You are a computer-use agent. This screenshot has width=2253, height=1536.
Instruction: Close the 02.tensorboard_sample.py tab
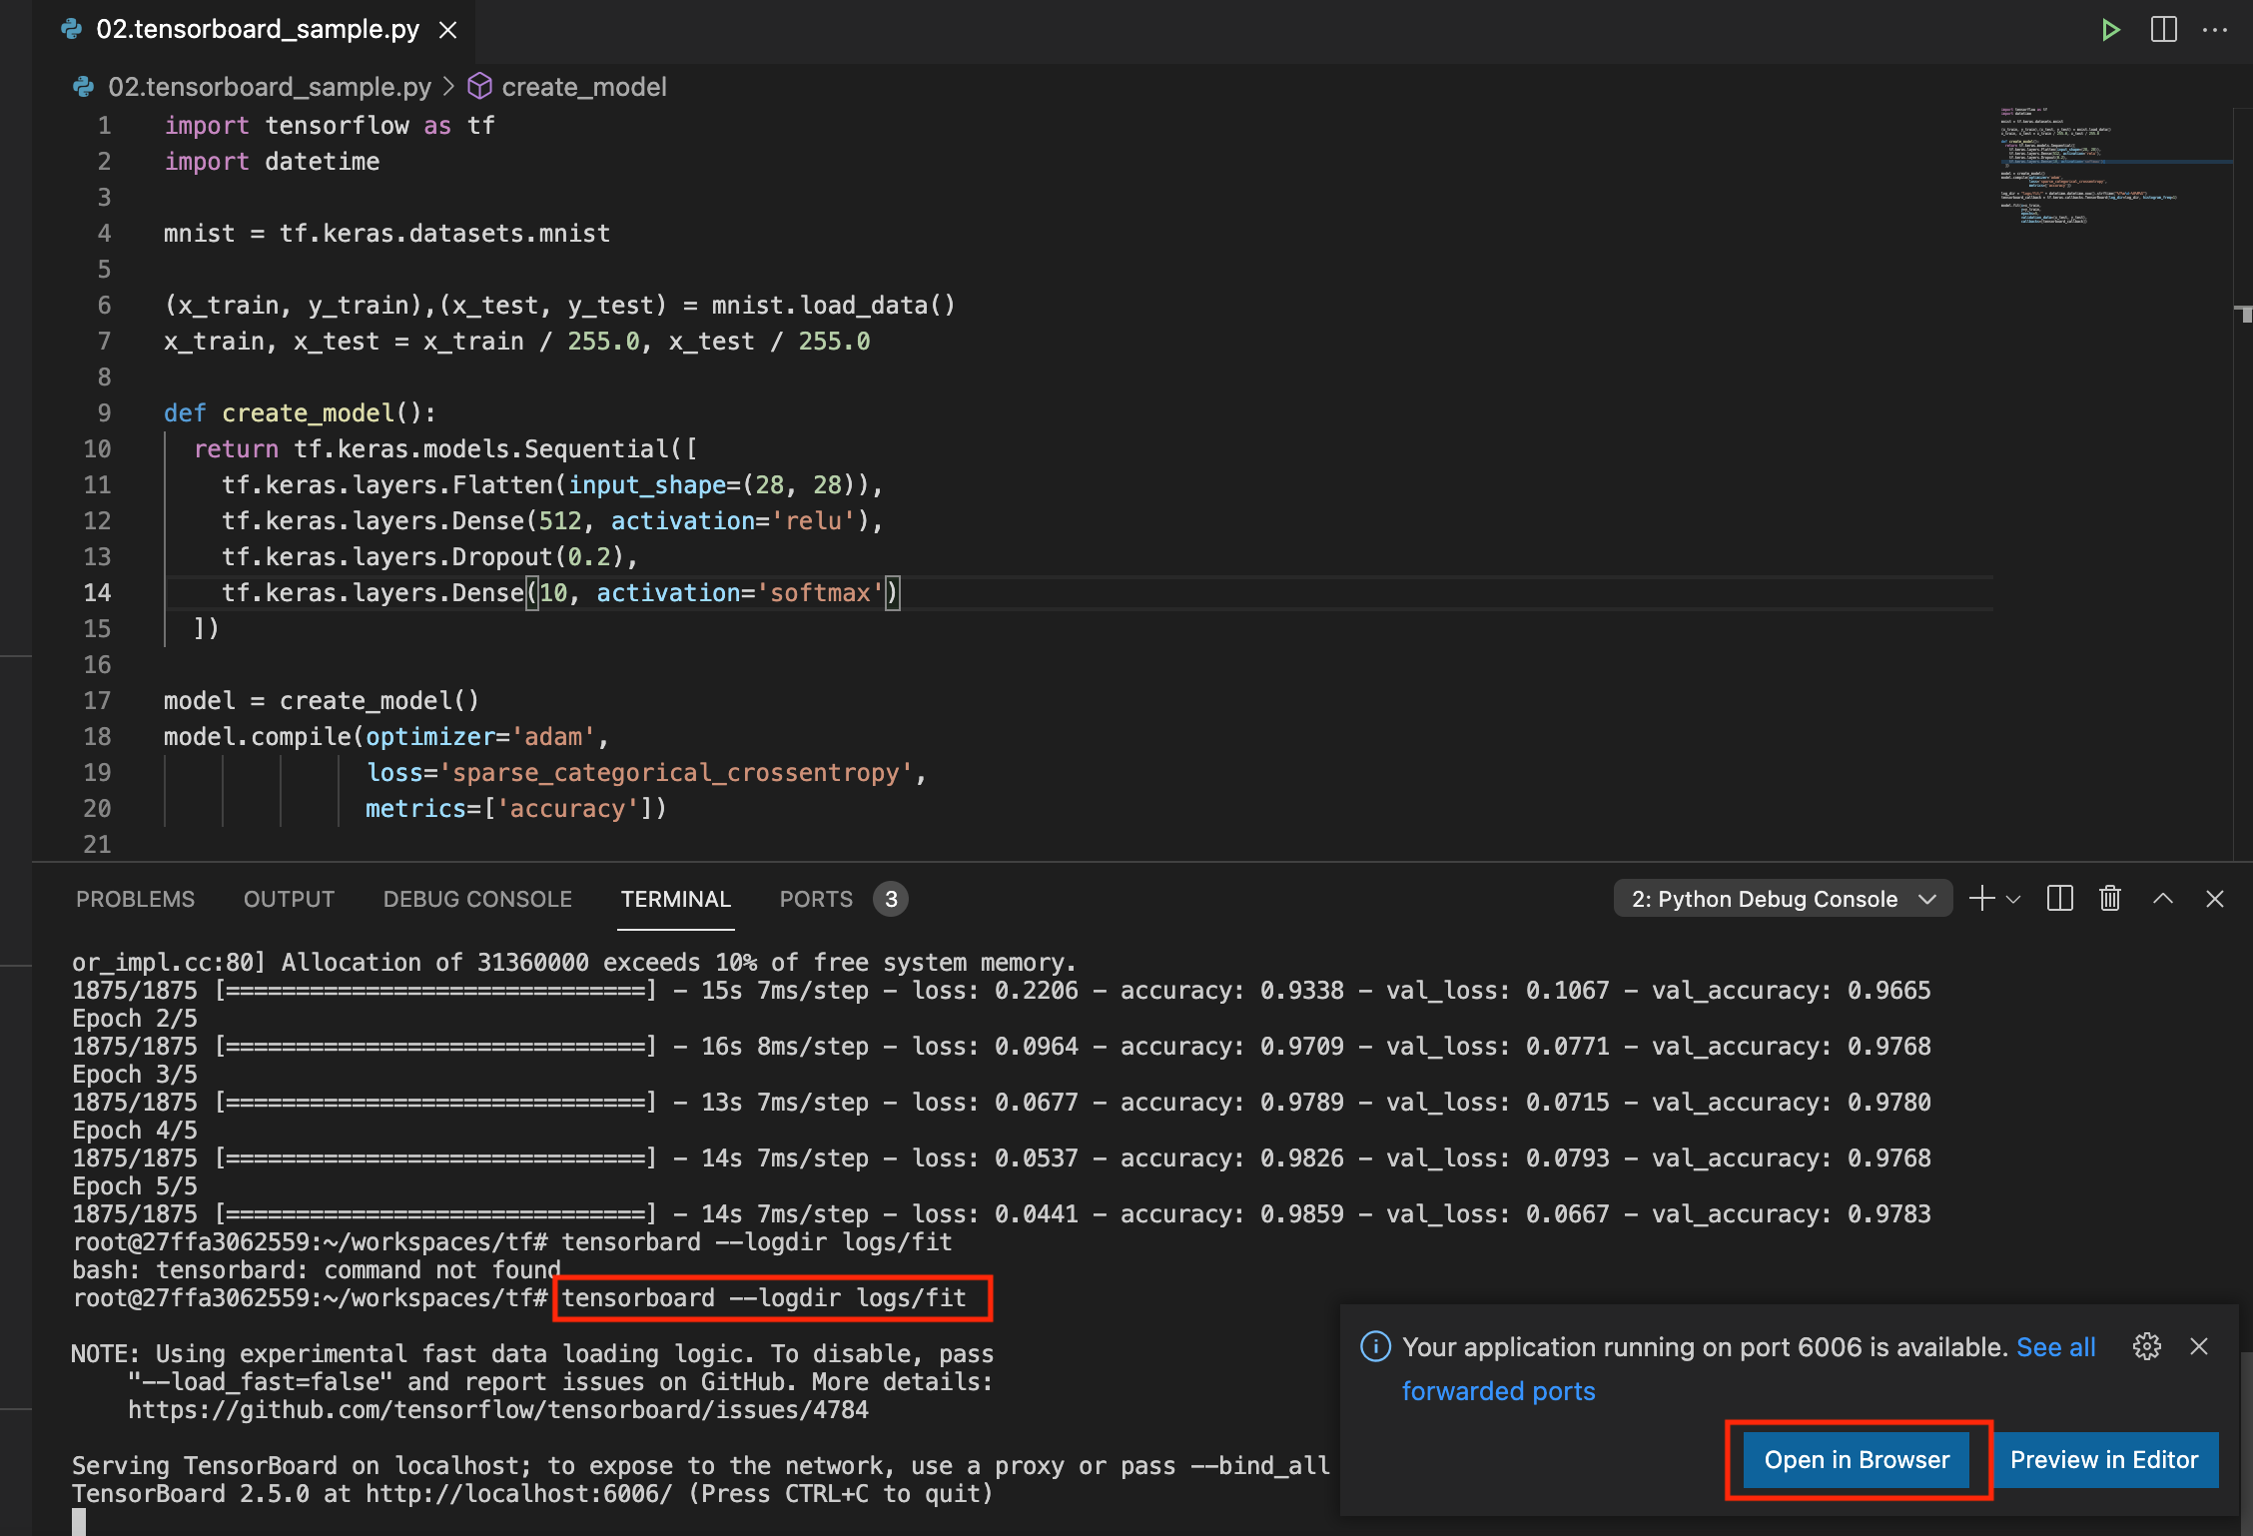448,30
